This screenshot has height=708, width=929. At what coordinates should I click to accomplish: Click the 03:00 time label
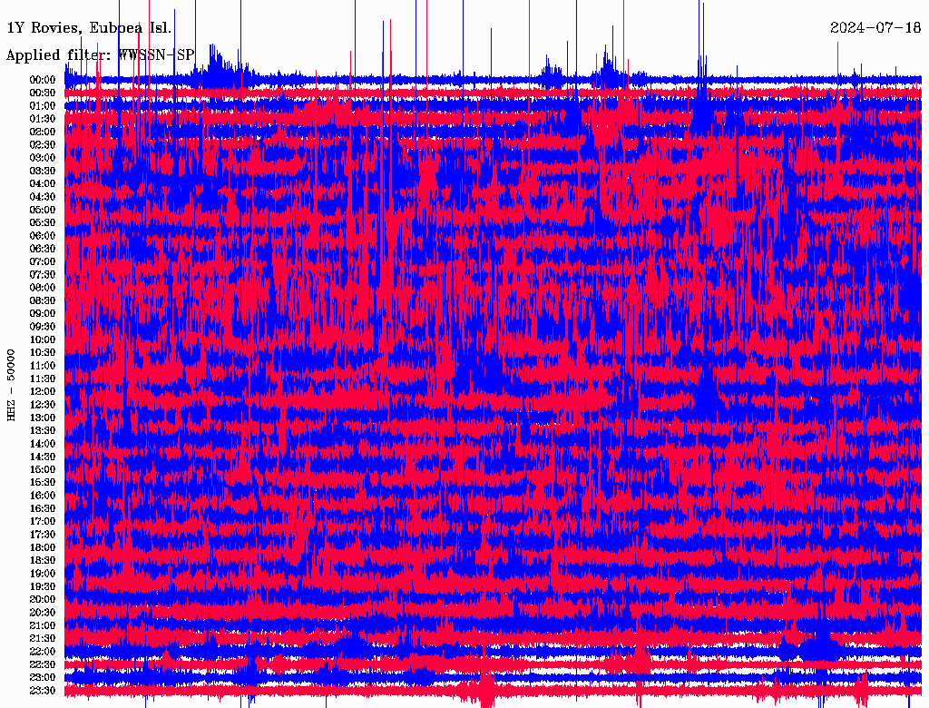coord(43,158)
